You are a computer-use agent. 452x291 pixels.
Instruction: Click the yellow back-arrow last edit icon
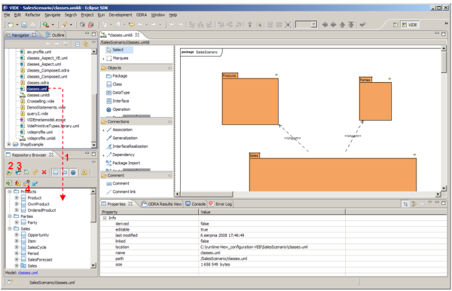pos(132,25)
